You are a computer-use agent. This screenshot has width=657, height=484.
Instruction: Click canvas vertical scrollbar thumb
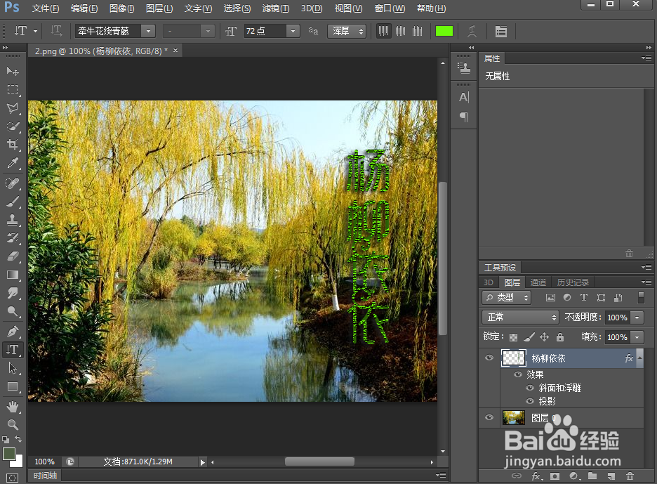(442, 258)
